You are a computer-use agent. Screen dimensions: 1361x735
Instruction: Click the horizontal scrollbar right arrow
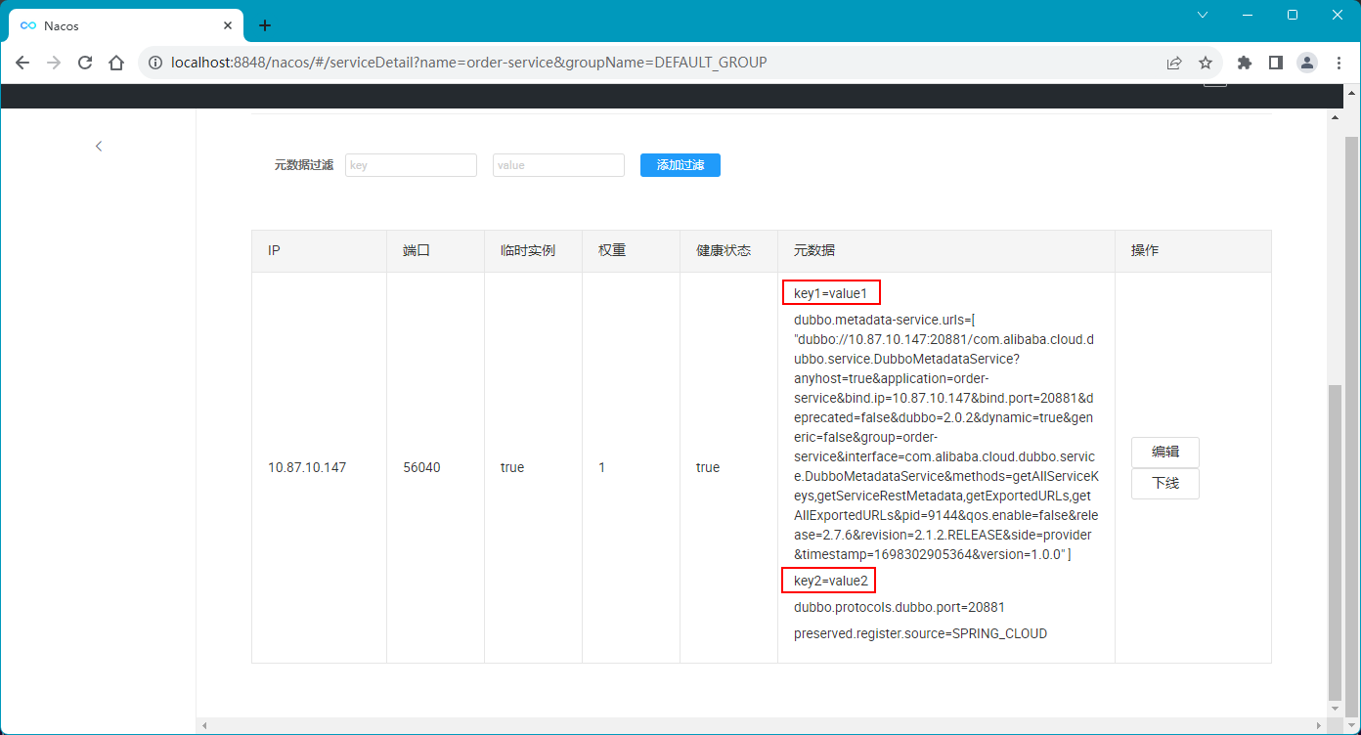coord(1320,725)
